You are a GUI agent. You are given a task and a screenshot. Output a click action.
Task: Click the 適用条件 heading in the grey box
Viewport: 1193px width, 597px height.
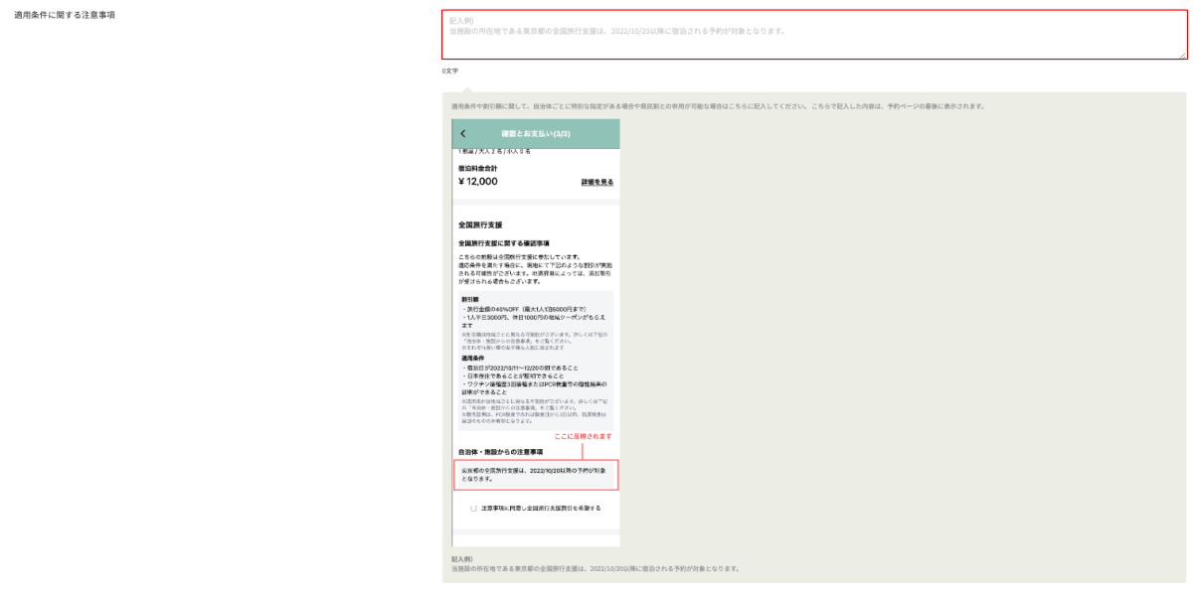[473, 358]
